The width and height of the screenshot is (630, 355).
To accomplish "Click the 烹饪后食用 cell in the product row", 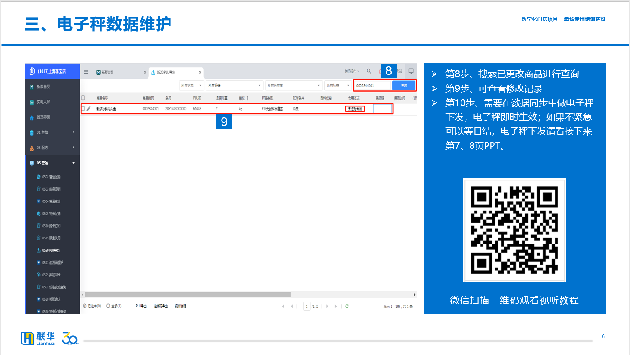I will click(x=355, y=109).
